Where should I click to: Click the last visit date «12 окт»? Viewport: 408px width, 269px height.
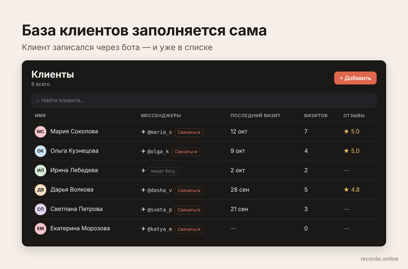point(239,131)
